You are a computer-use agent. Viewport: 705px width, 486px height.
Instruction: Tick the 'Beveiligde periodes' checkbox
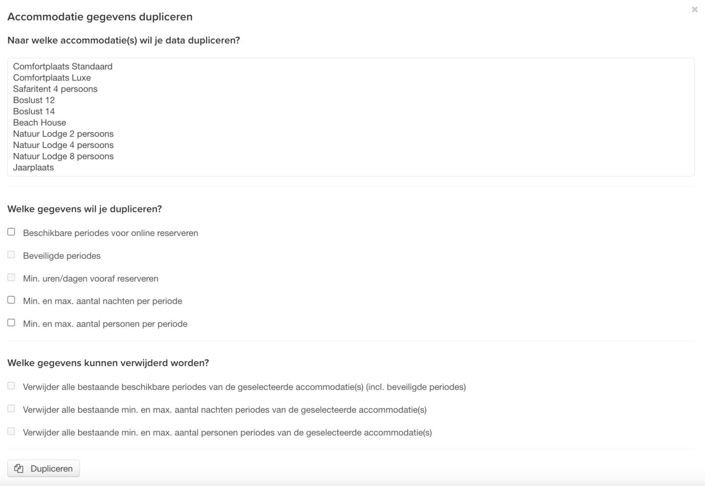point(11,255)
